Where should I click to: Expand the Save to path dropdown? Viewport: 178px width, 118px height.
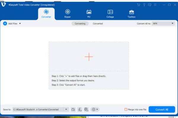[x=66, y=109]
